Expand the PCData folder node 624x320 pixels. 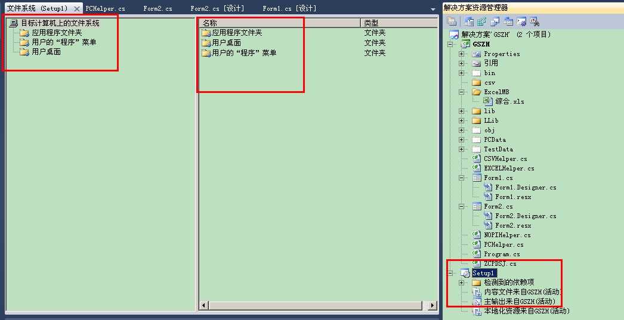click(x=462, y=139)
